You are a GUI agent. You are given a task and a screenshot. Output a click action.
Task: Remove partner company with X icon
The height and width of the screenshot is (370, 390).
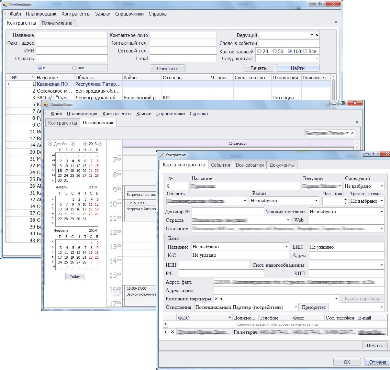[x=216, y=299]
